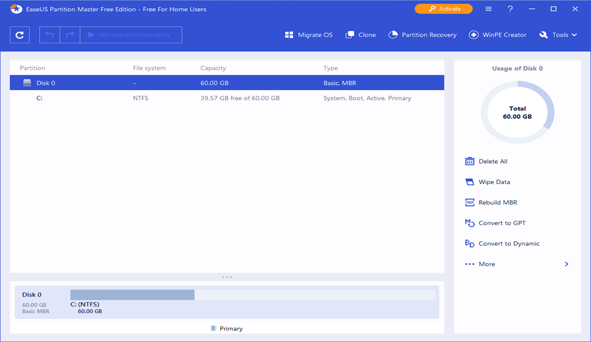Select the C: partition row
This screenshot has height=342, width=591.
pos(227,98)
